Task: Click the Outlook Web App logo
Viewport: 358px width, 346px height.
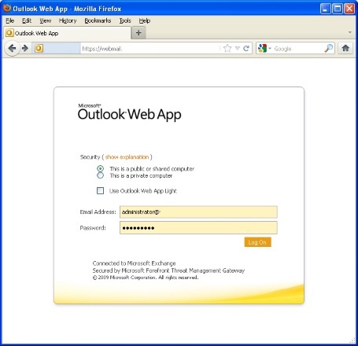Action: 129,112
